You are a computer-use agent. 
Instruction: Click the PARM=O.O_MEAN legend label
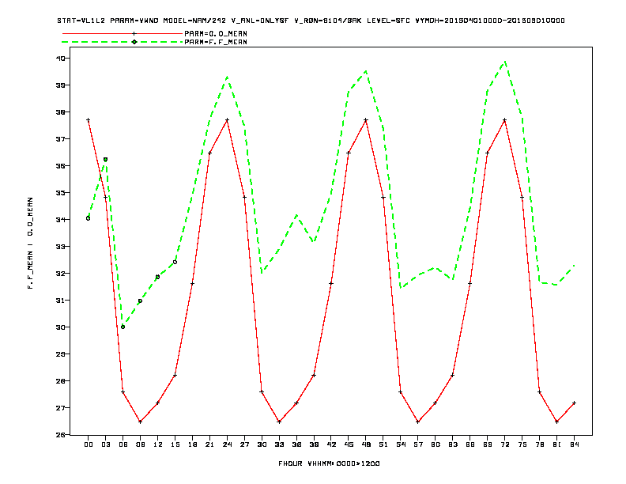tap(216, 33)
